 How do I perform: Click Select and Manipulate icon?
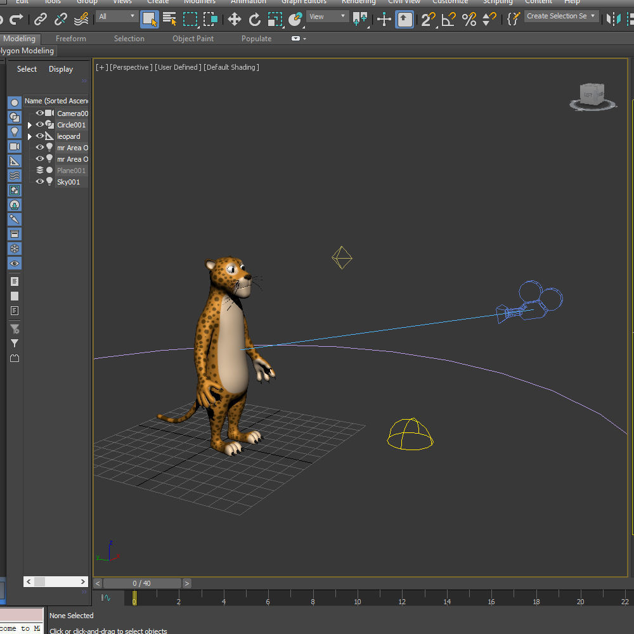coord(384,19)
